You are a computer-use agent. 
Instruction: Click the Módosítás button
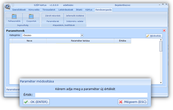tap(154, 36)
